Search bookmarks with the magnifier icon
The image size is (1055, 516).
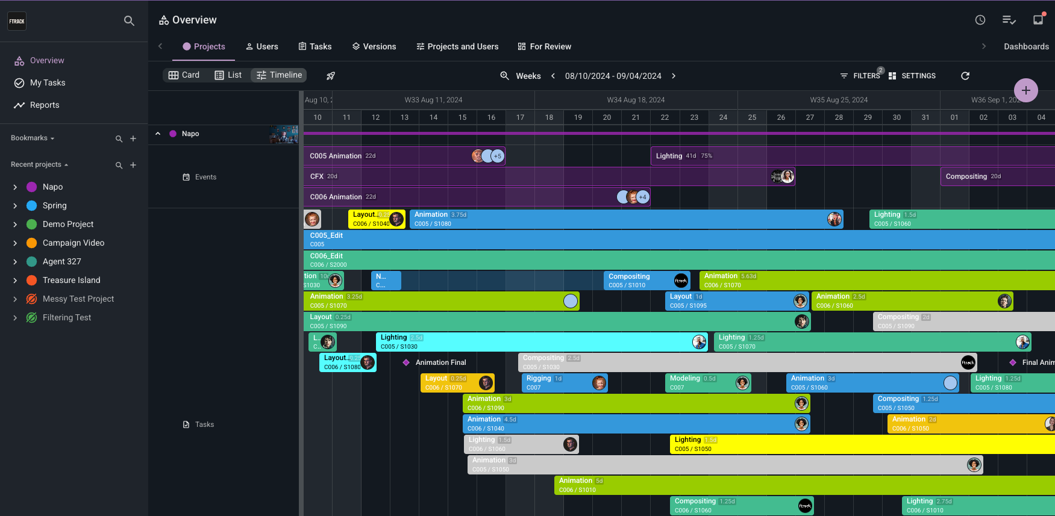point(119,138)
